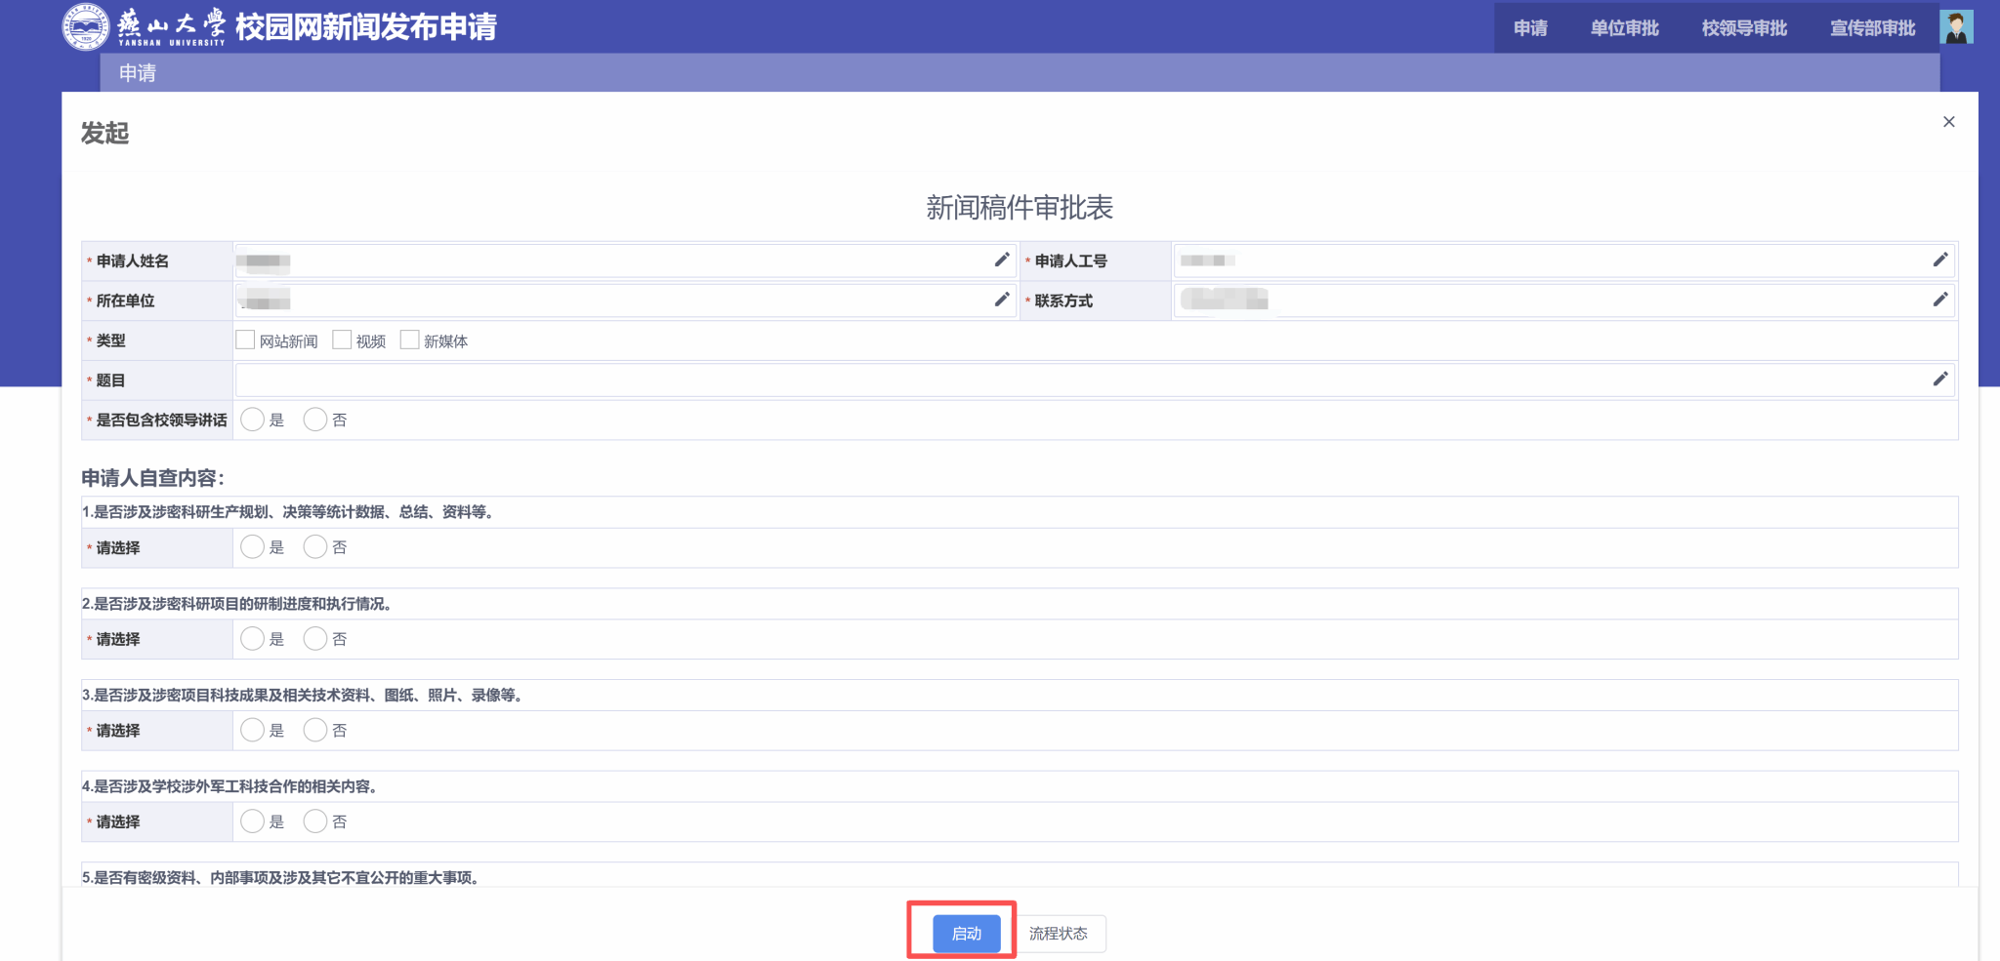The width and height of the screenshot is (2000, 961).
Task: Click edit pencil in 联系方式 field
Action: coord(1939,300)
